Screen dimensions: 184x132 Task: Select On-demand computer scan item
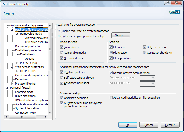click(31, 75)
